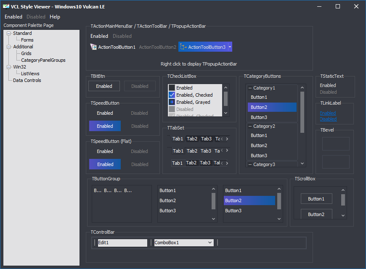Click Button3 under Category1
366x269 pixels.
click(272, 117)
